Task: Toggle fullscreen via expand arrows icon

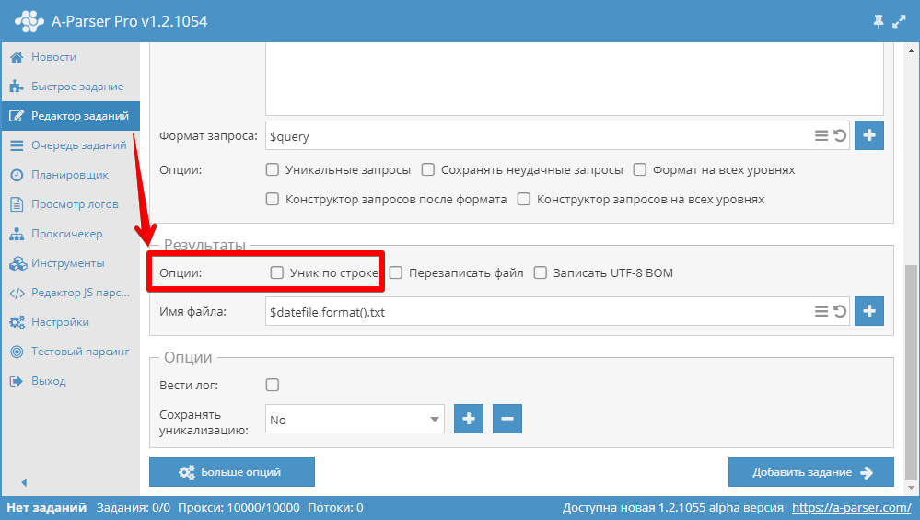Action: pos(899,22)
